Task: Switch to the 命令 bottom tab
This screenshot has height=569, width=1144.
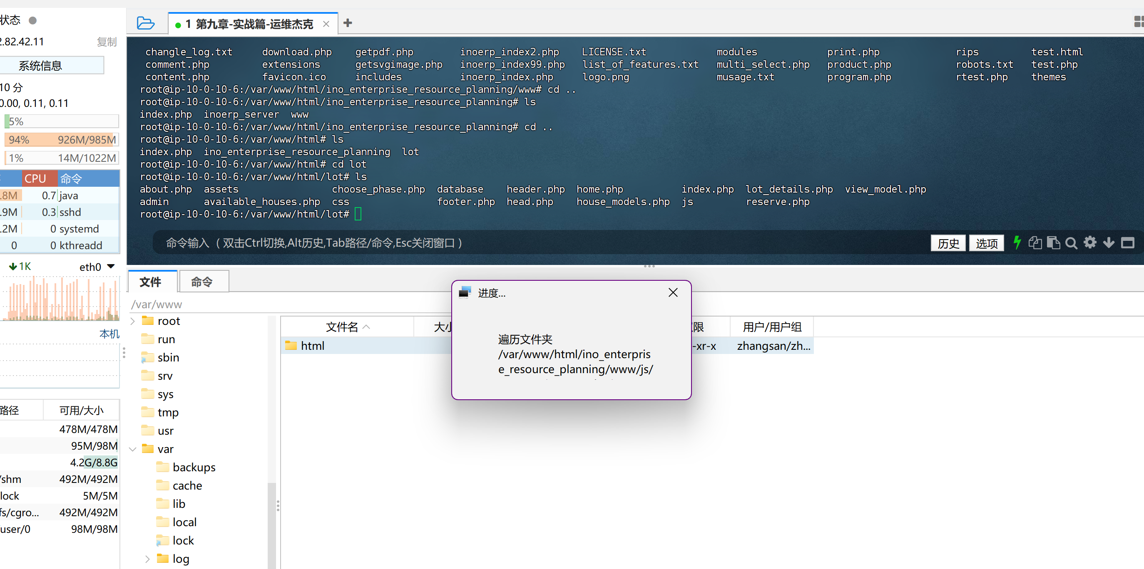Action: point(202,282)
